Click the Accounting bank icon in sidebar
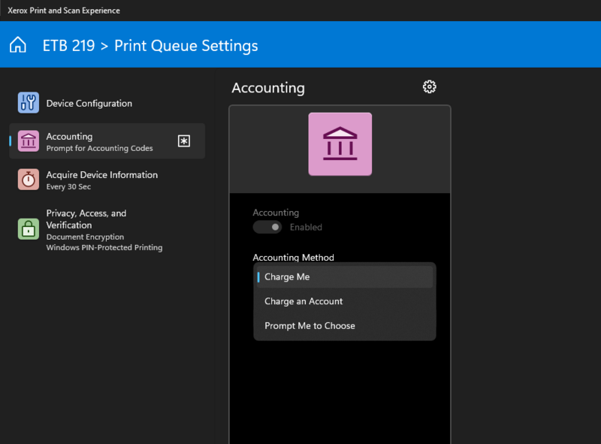 point(29,141)
